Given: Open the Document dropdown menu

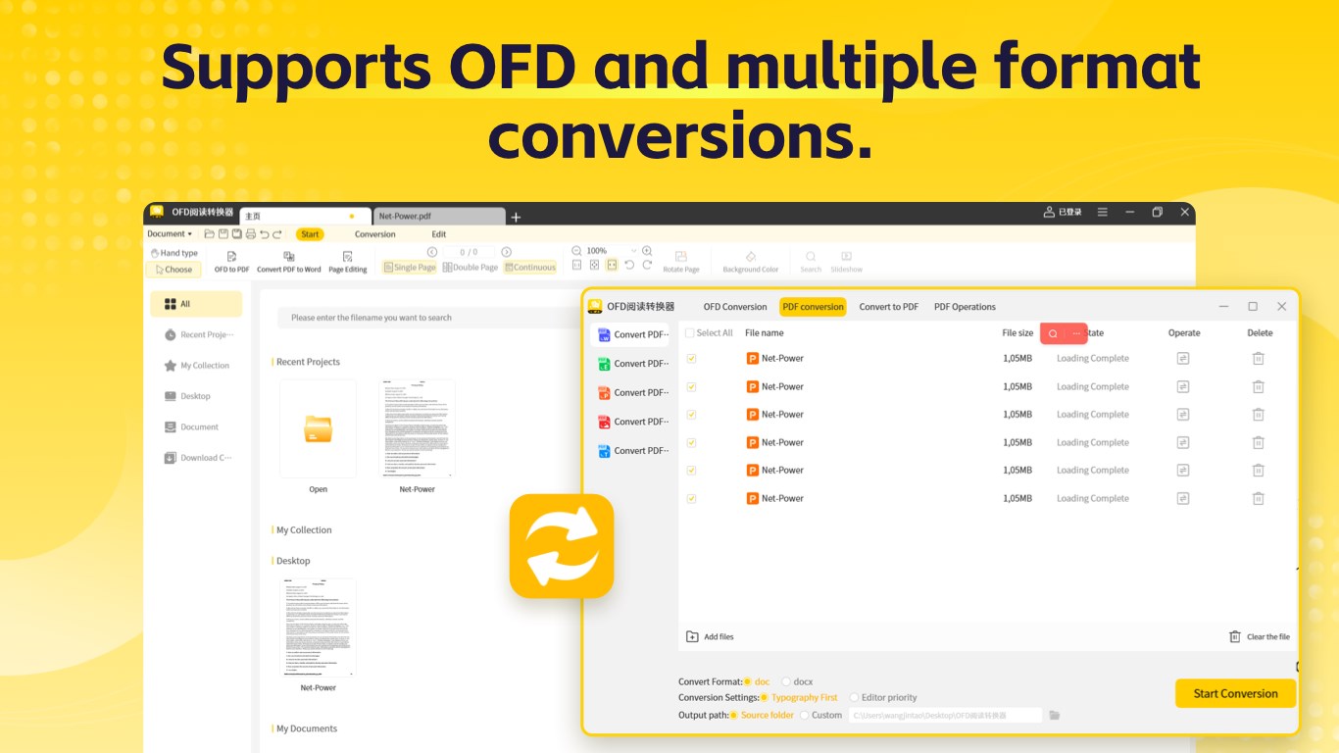Looking at the screenshot, I should point(170,234).
